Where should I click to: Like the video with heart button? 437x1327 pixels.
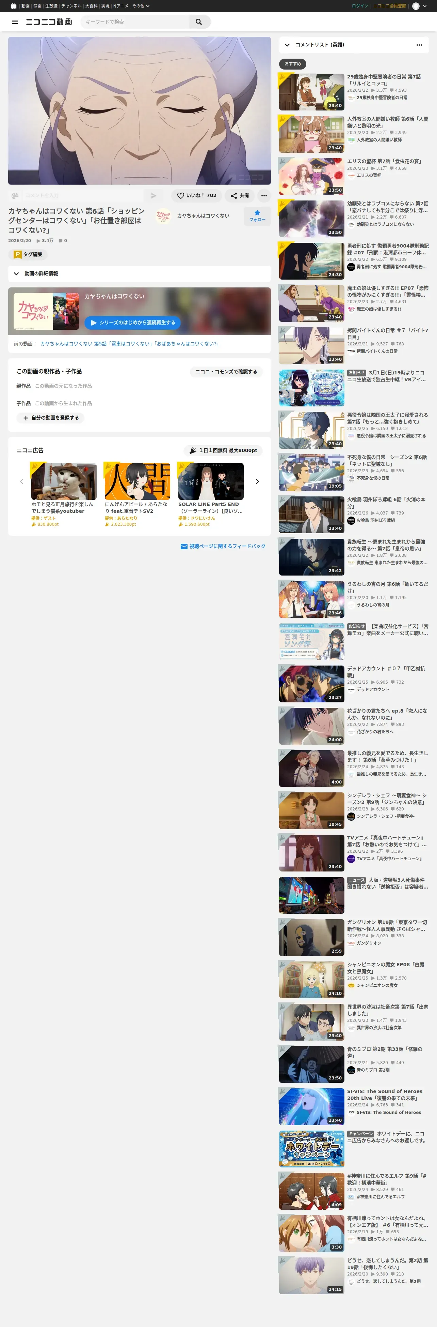197,196
